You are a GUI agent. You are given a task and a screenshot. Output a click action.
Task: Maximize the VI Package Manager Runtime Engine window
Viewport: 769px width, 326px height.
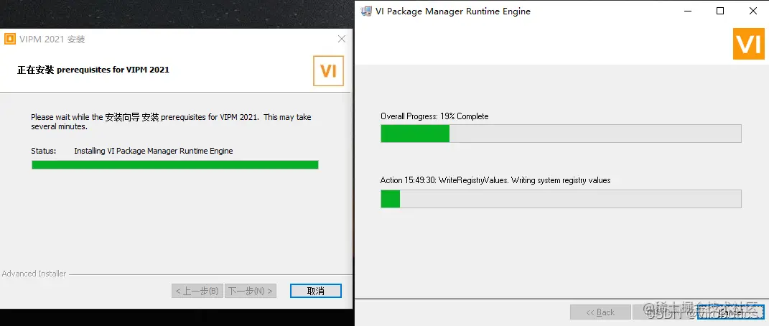pyautogui.click(x=720, y=11)
